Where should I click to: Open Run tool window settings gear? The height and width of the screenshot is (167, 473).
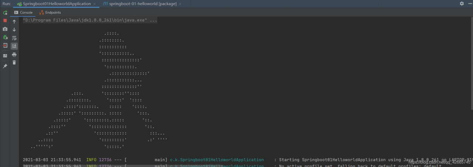pos(462,3)
